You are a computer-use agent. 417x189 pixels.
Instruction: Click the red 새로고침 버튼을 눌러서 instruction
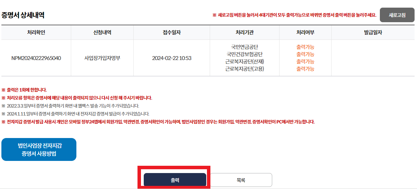point(294,15)
